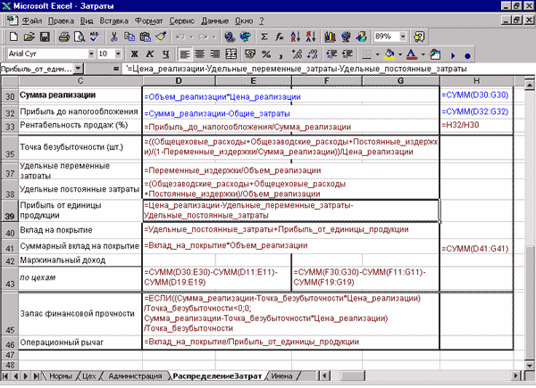Viewport: 536px width, 388px height.
Task: Launch the Chart Wizard icon
Action: (x=330, y=37)
